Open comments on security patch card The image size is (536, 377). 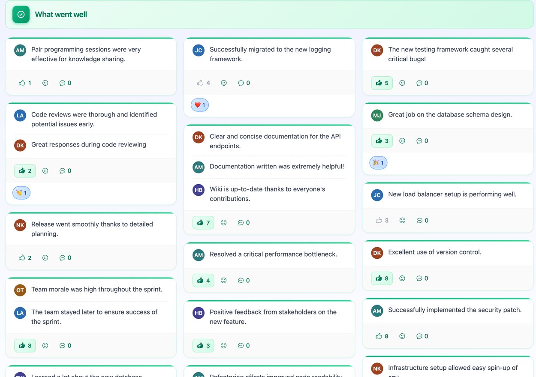422,336
